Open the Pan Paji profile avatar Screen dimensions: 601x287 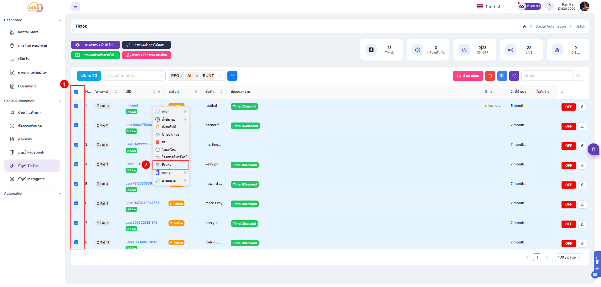coord(584,6)
